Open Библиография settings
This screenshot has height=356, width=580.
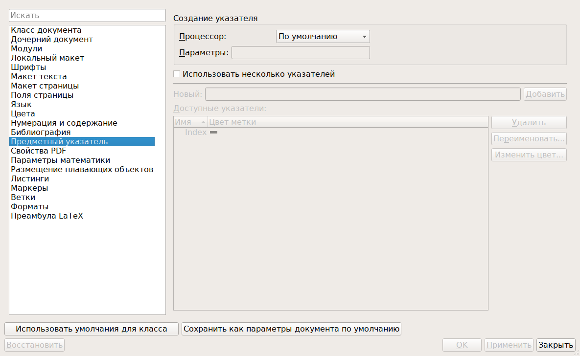(82, 133)
